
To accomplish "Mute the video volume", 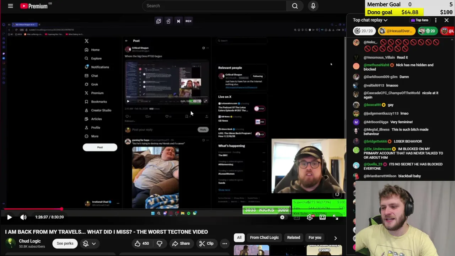I will (23, 217).
